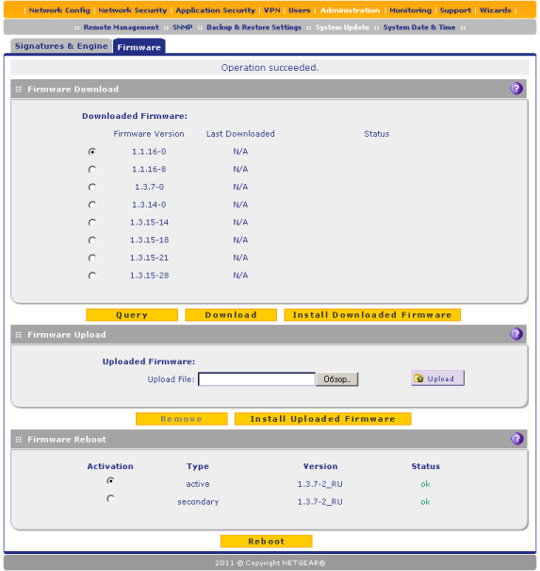540x571 pixels.
Task: Click the Status header in Firmware Download
Action: 377,134
